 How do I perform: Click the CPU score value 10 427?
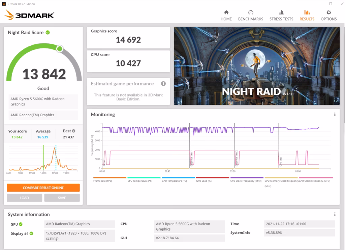click(128, 64)
